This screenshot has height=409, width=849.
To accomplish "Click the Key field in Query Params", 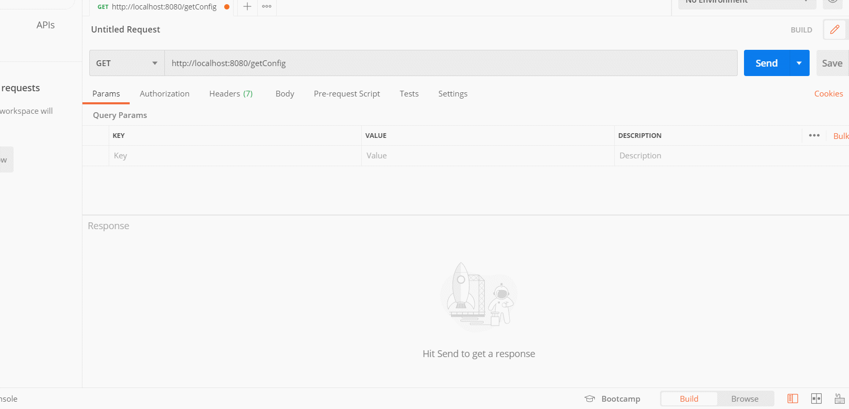I will pos(235,156).
